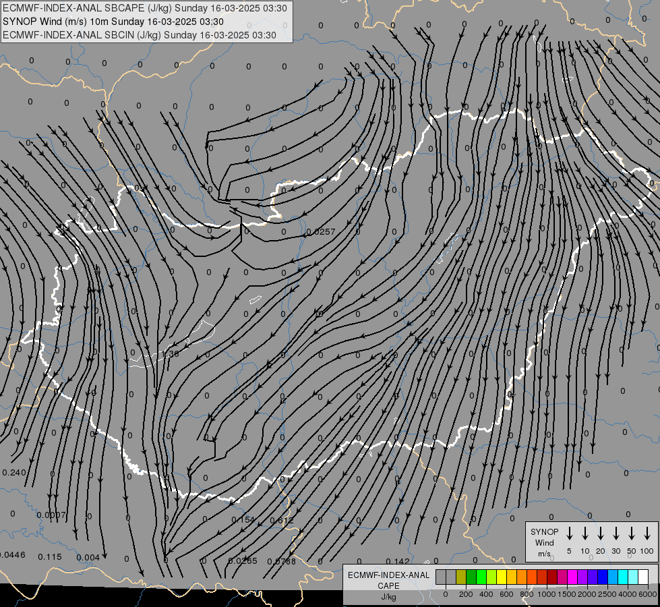Click the 200 tick label on color scale
The height and width of the screenshot is (607, 660).
click(466, 594)
